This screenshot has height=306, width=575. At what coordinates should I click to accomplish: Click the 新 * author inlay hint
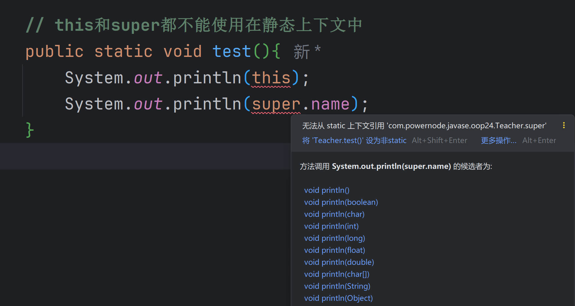(x=307, y=51)
